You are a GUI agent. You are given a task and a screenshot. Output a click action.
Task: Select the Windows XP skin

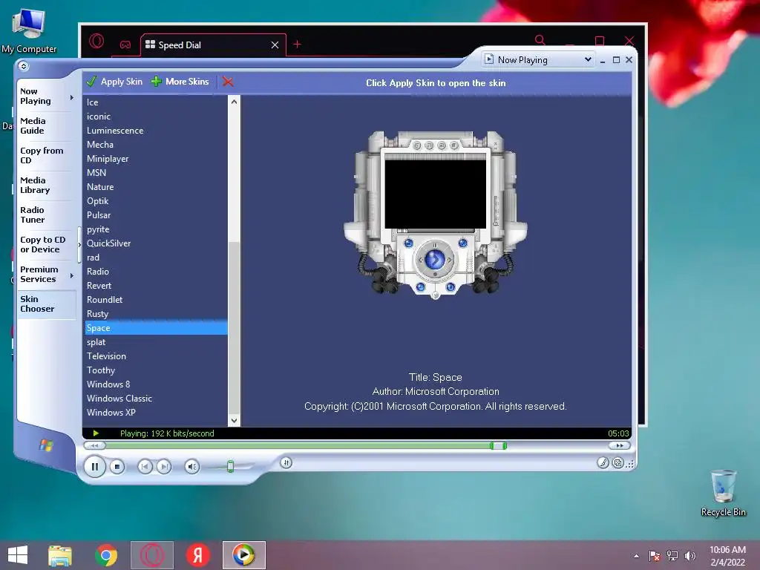click(x=156, y=413)
